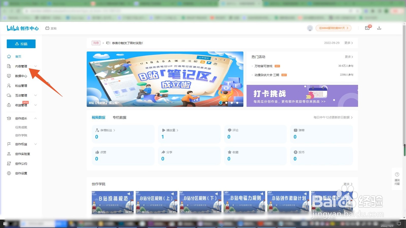Screen dimensions: 406x228
Task: Expand the 收益管理 chevron
Action: pos(36,105)
